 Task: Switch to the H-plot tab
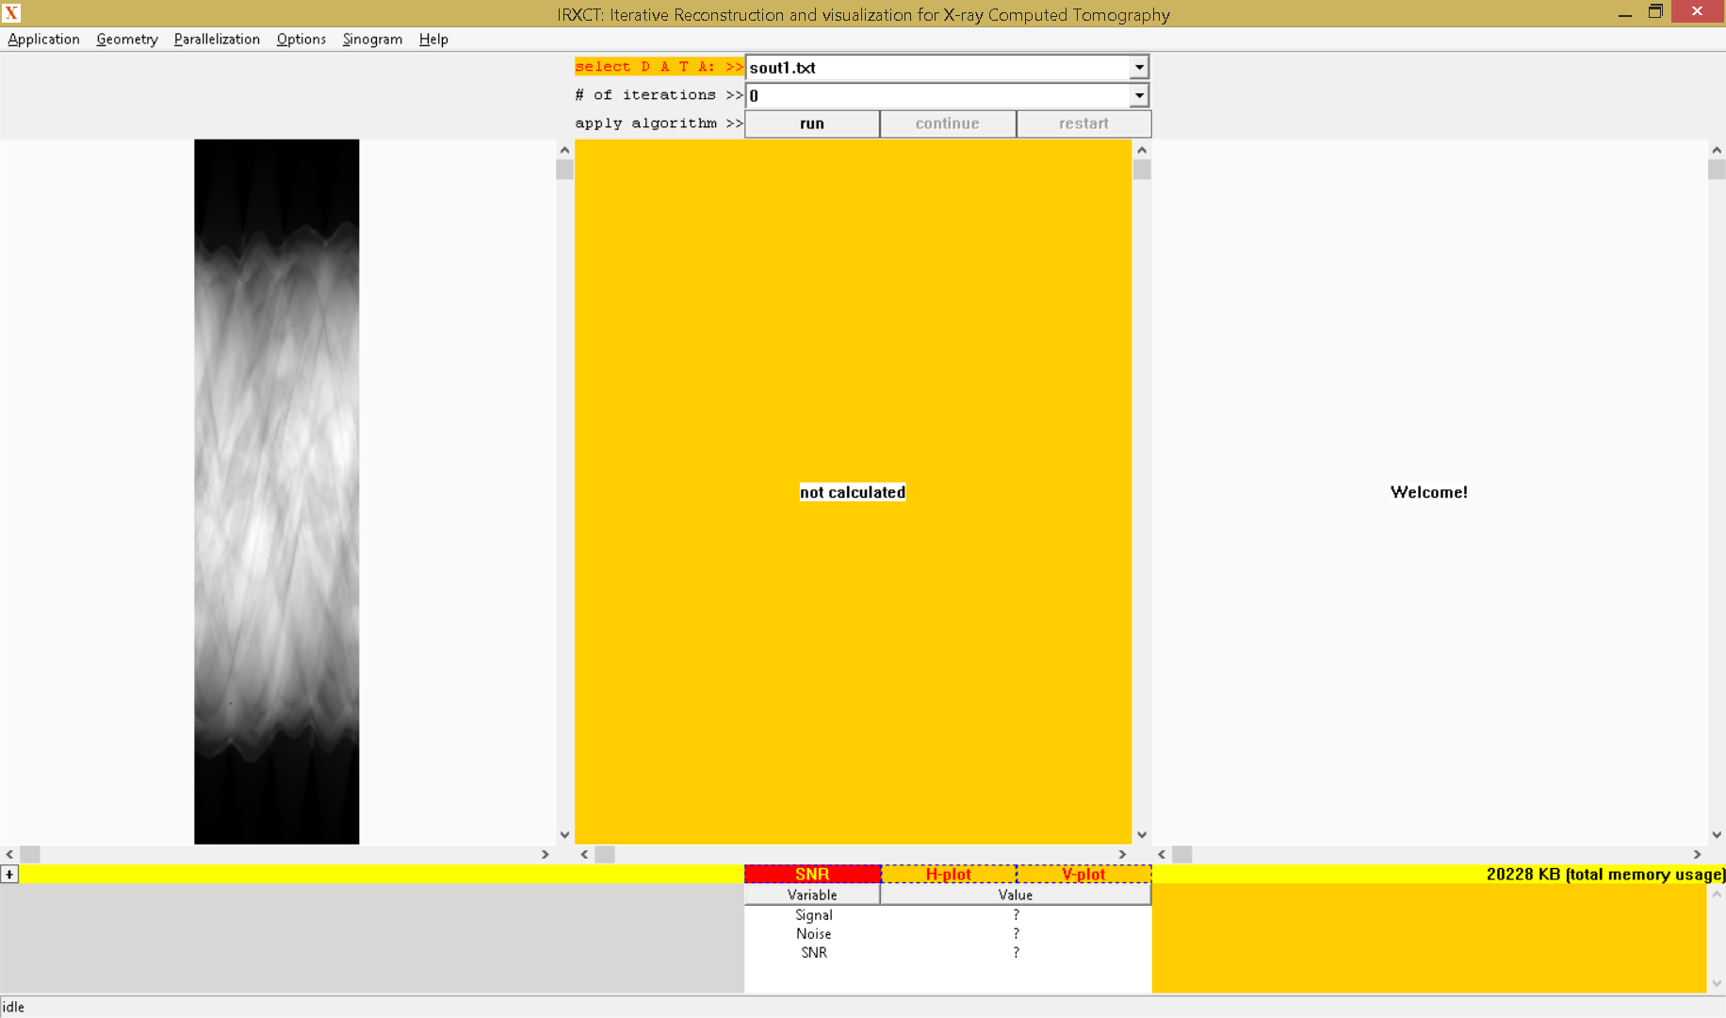[948, 874]
